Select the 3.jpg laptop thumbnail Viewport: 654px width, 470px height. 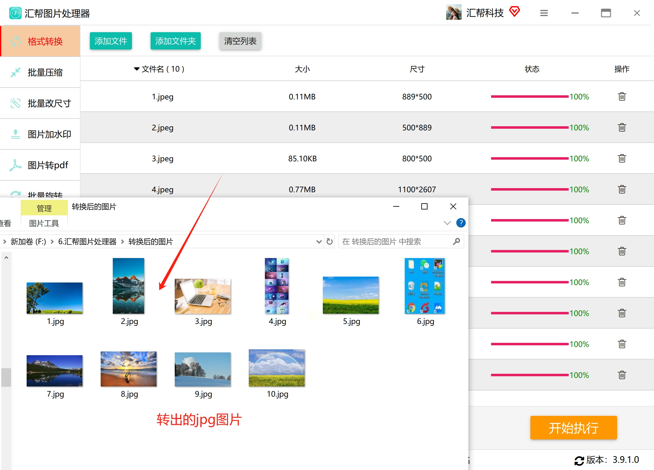(203, 296)
